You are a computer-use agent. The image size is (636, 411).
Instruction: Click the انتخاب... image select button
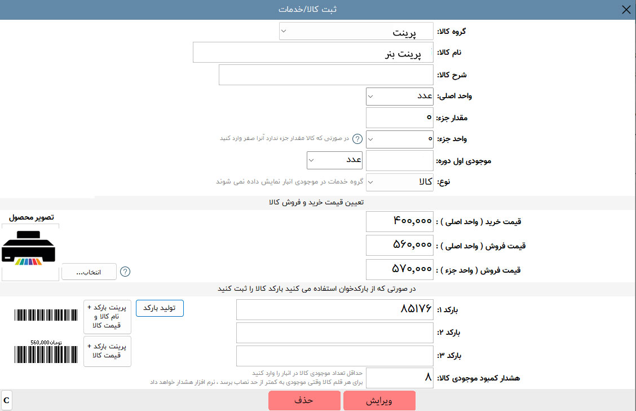pyautogui.click(x=89, y=272)
